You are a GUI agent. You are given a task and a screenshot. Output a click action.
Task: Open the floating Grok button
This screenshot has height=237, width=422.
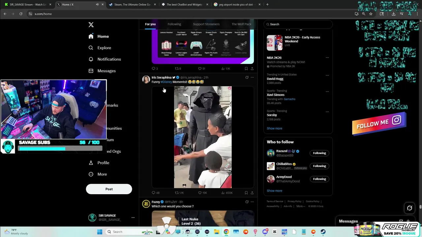(409, 208)
